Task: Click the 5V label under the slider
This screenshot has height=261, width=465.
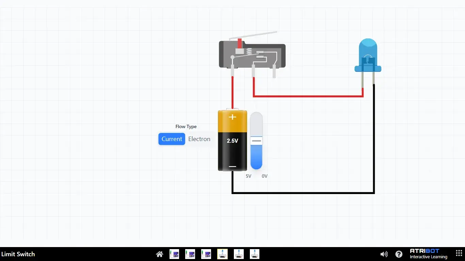Action: (248, 176)
